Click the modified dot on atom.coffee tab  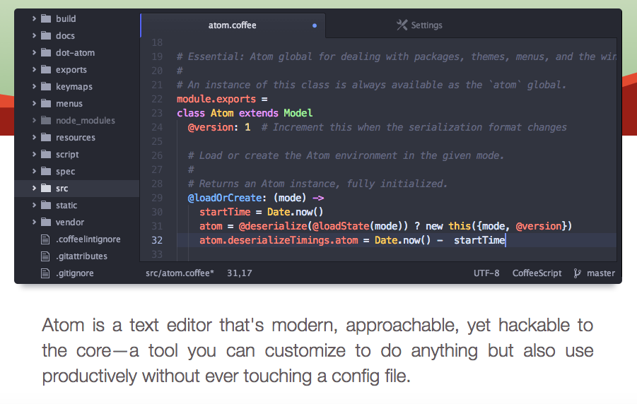coord(315,25)
